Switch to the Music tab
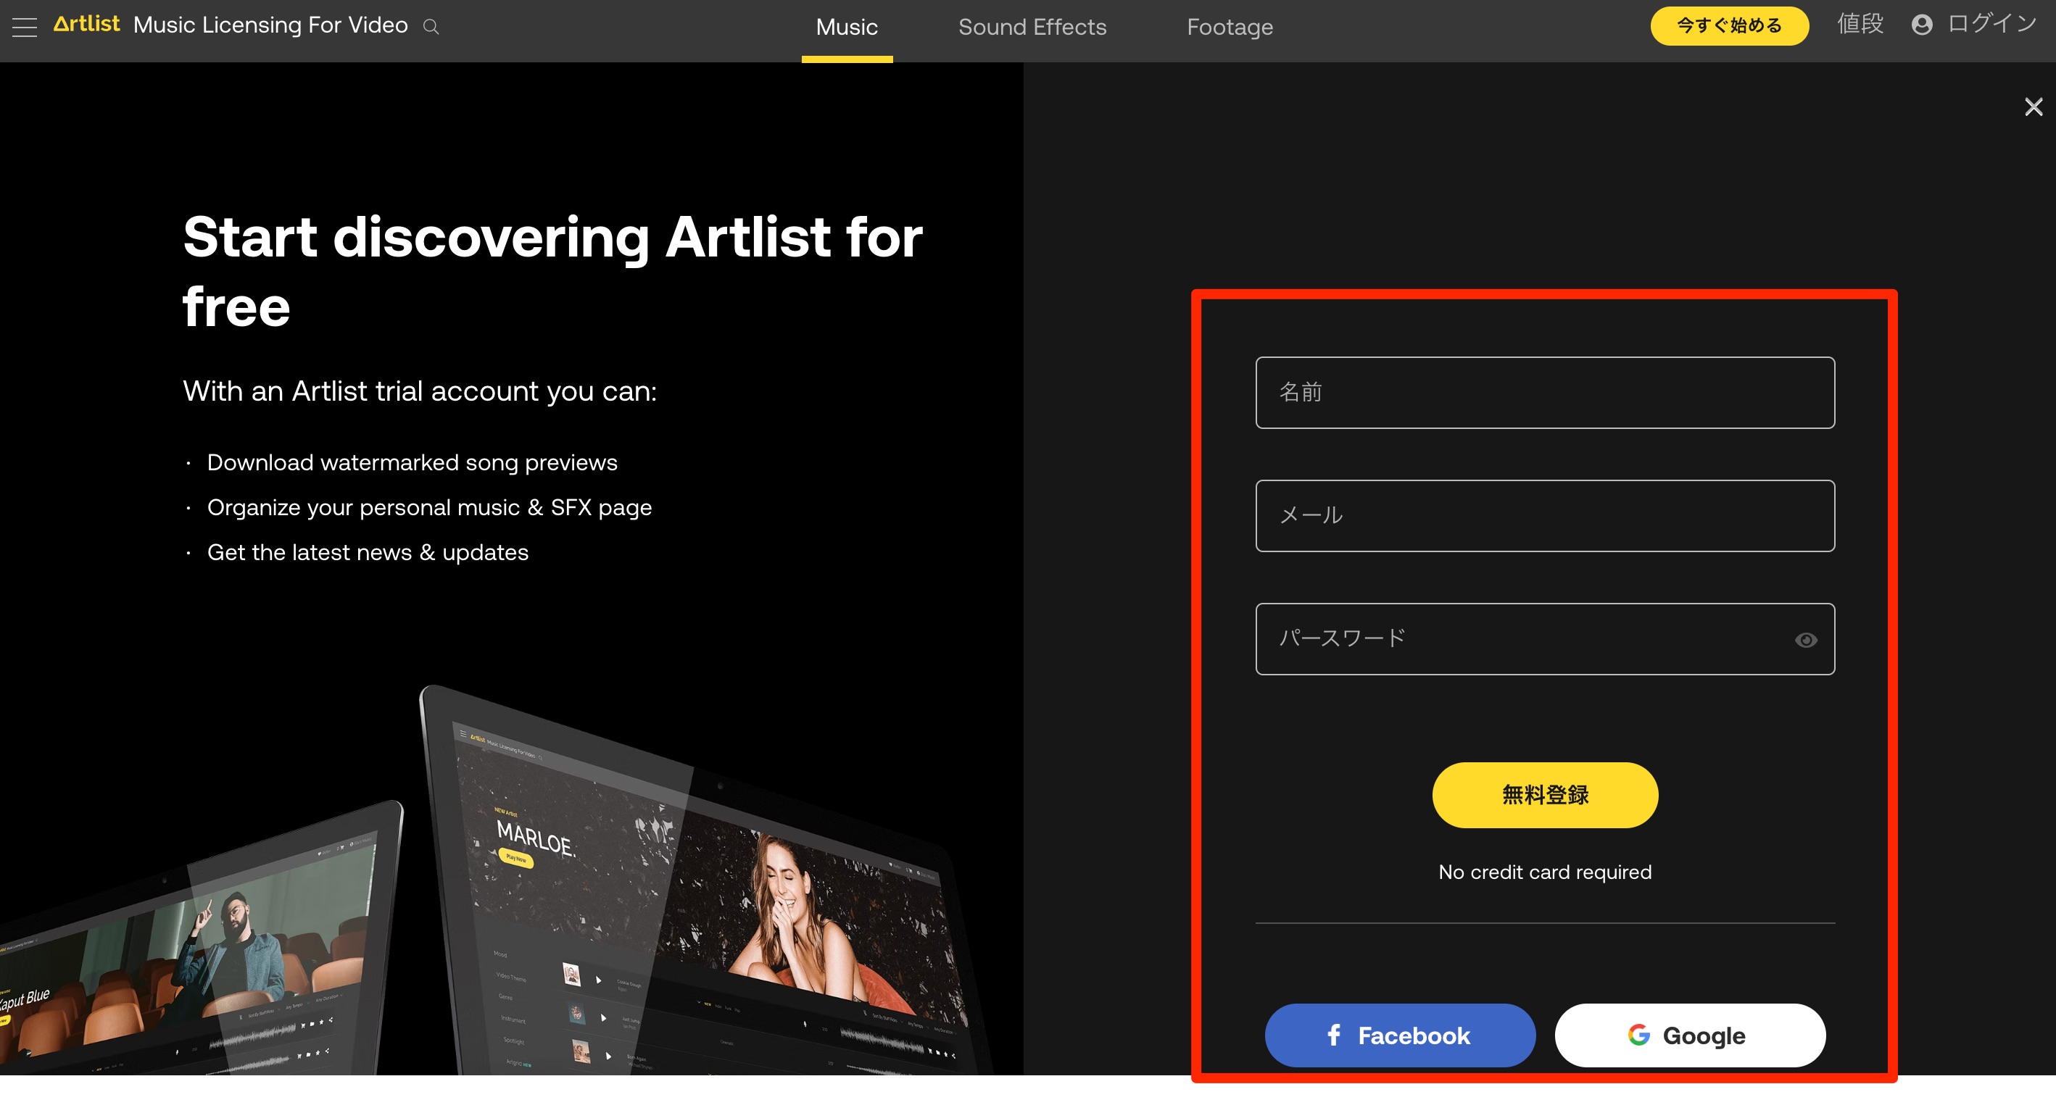Image resolution: width=2056 pixels, height=1113 pixels. [847, 27]
